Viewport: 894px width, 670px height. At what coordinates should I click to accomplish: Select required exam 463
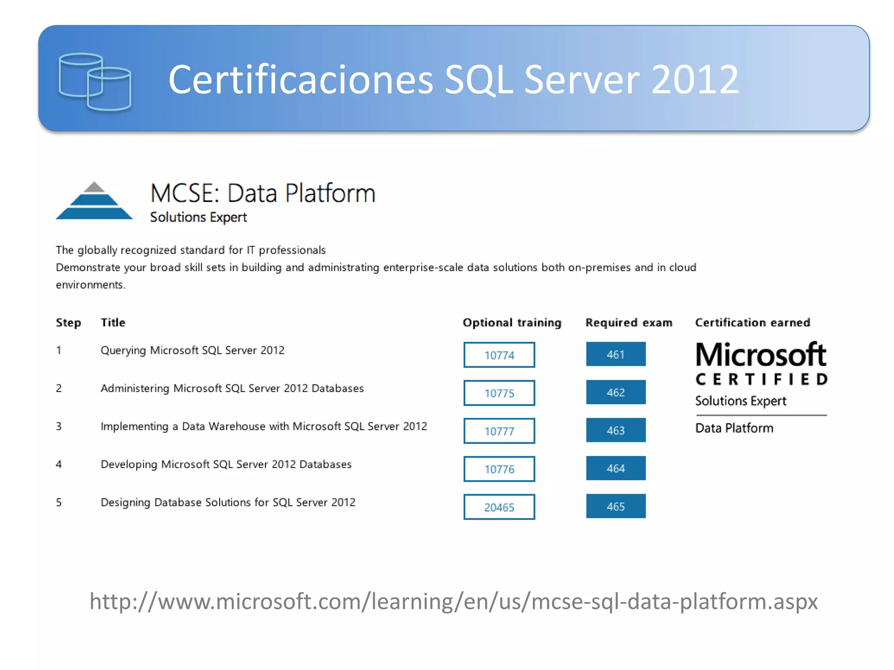(x=615, y=430)
